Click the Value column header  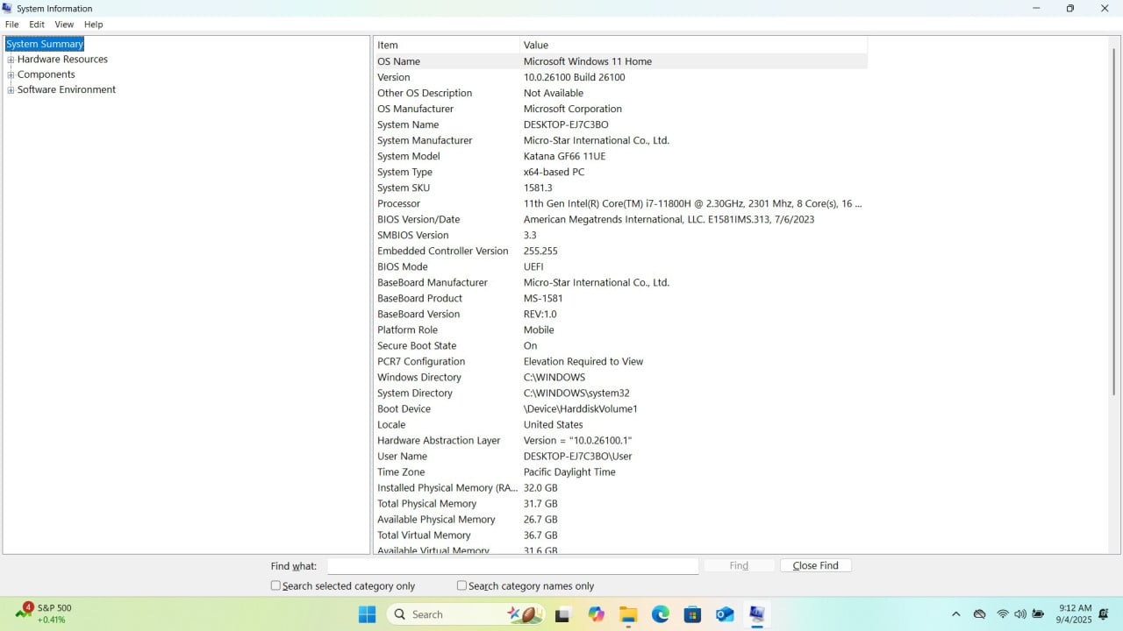pos(693,45)
